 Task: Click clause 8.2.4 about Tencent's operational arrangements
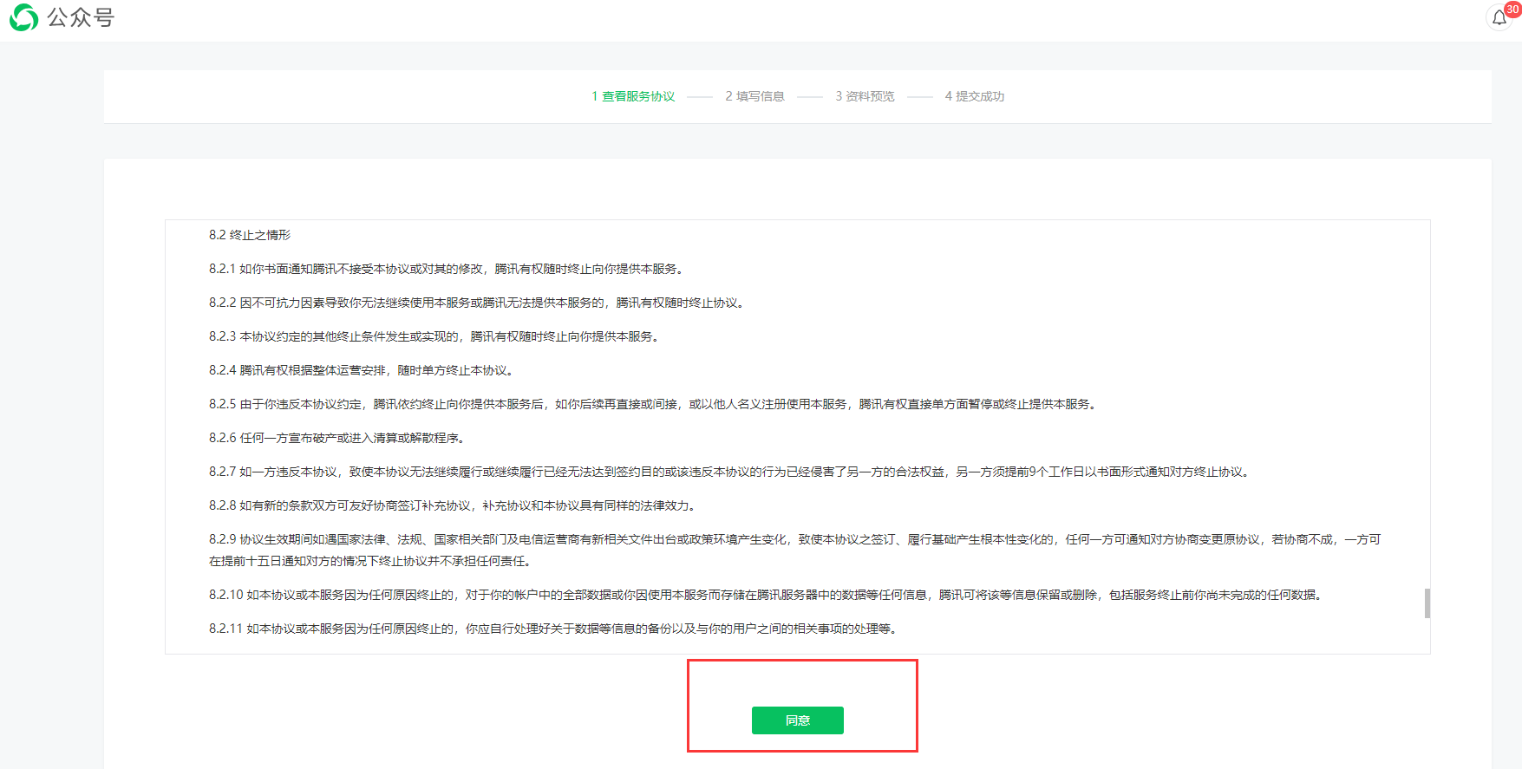click(362, 370)
